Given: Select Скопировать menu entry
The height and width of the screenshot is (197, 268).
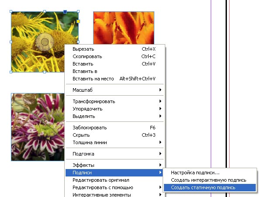Looking at the screenshot, I should point(115,56).
